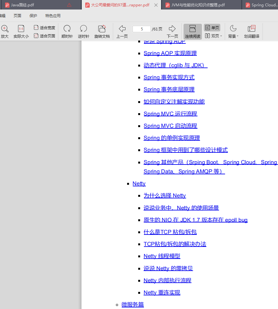Open link Spring 框架中用到了哪些设计模式
The image size is (278, 309).
click(185, 150)
